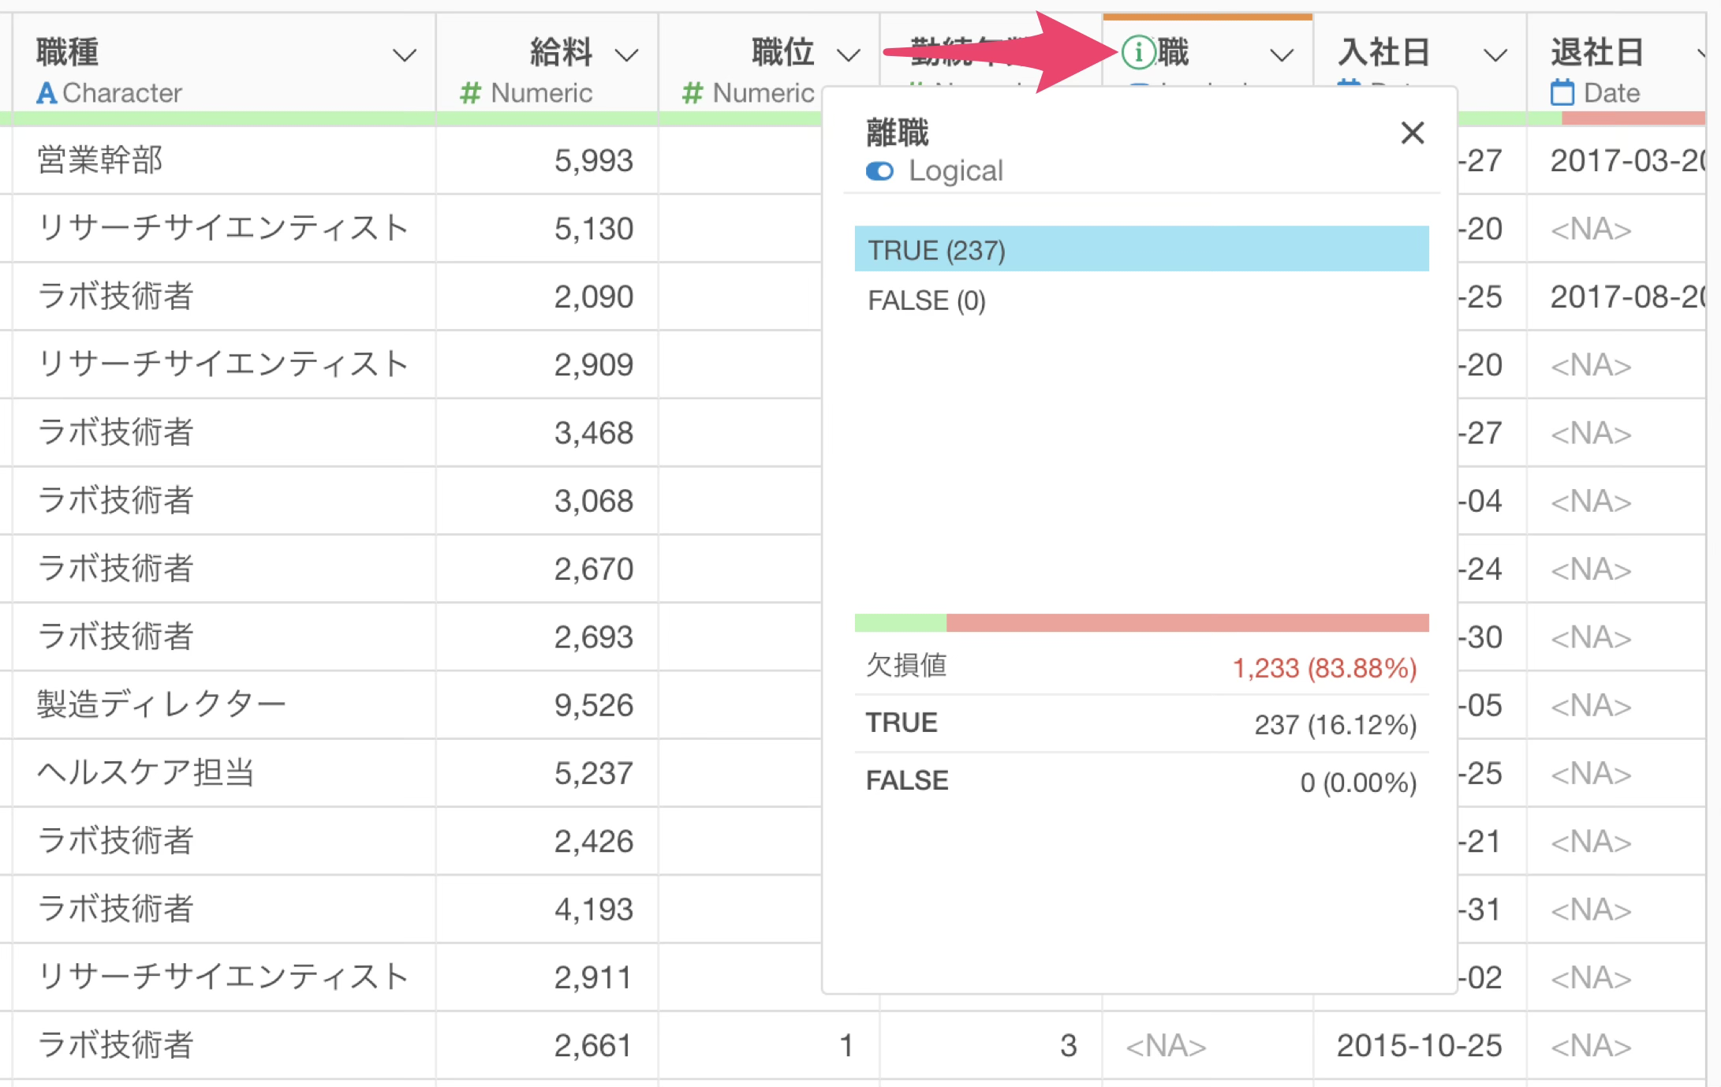Open the 職位 column dropdown menu
The height and width of the screenshot is (1087, 1721).
tap(848, 55)
